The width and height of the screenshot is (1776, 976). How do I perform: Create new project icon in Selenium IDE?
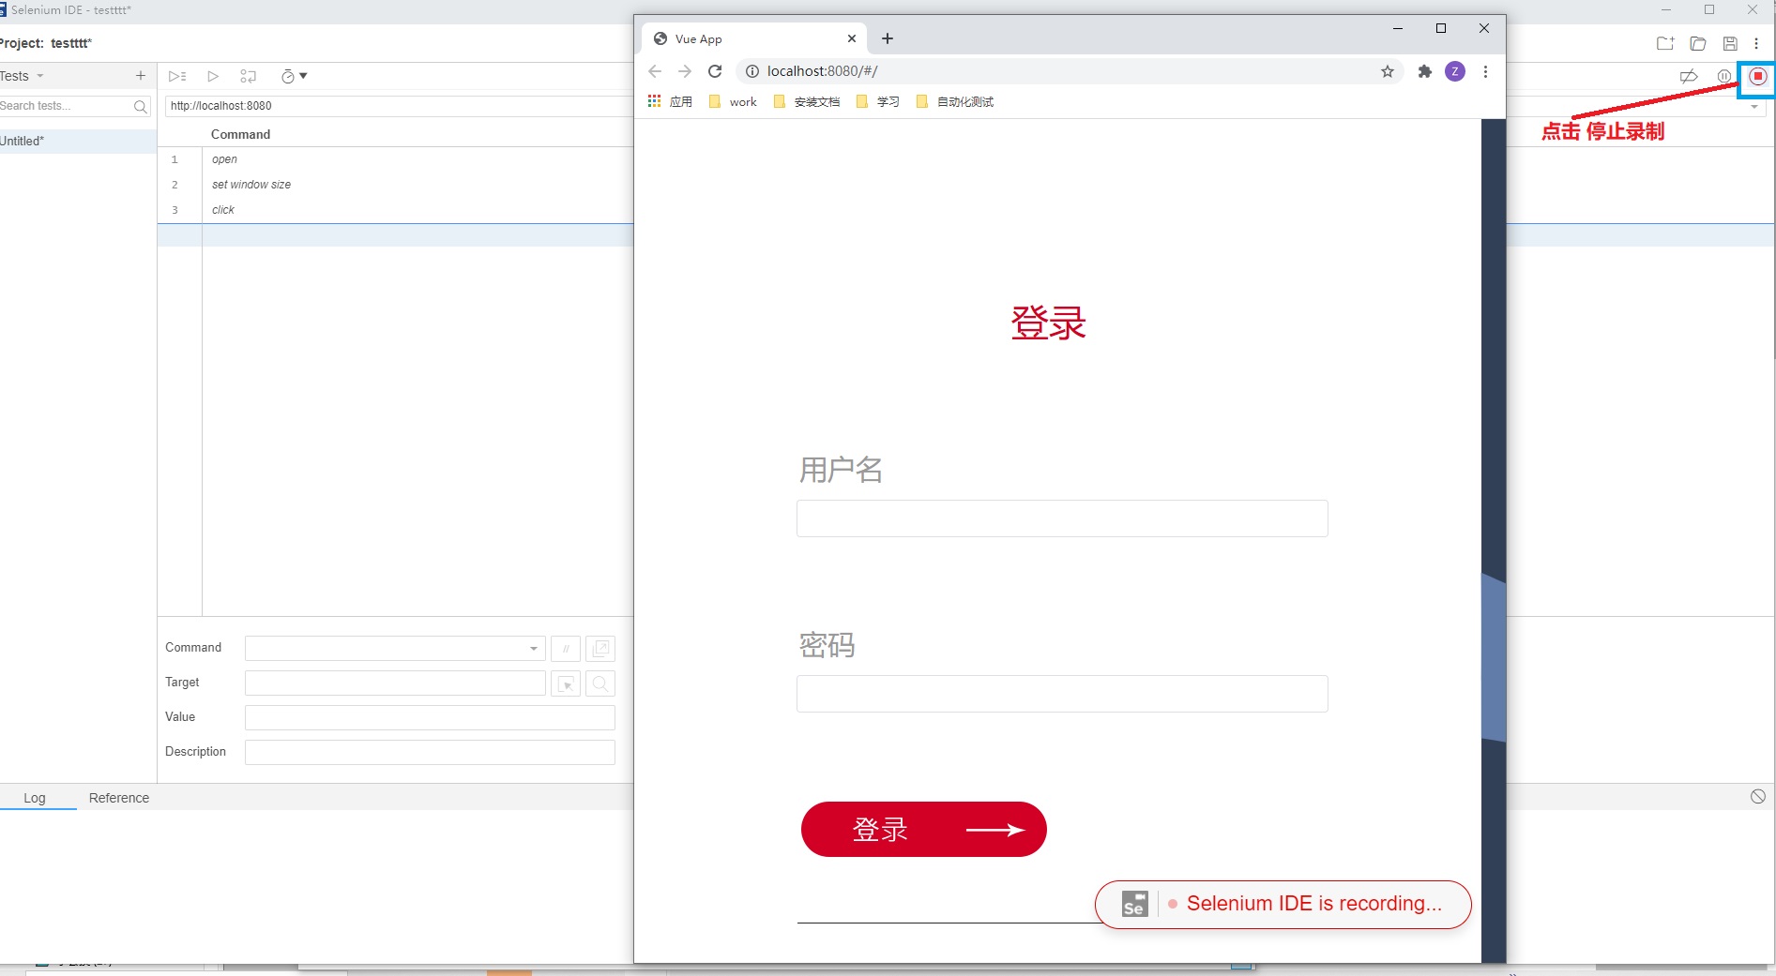[x=1665, y=43]
